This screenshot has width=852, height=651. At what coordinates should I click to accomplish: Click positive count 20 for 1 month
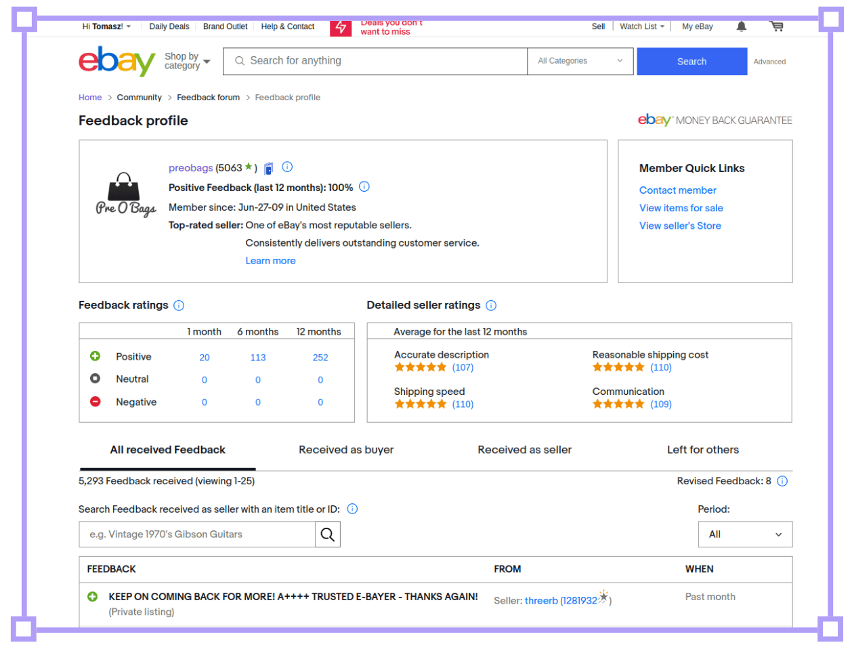click(205, 358)
